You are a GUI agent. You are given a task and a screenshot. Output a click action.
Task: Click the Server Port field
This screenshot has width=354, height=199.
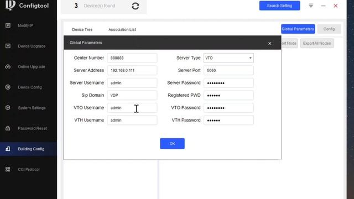point(228,70)
